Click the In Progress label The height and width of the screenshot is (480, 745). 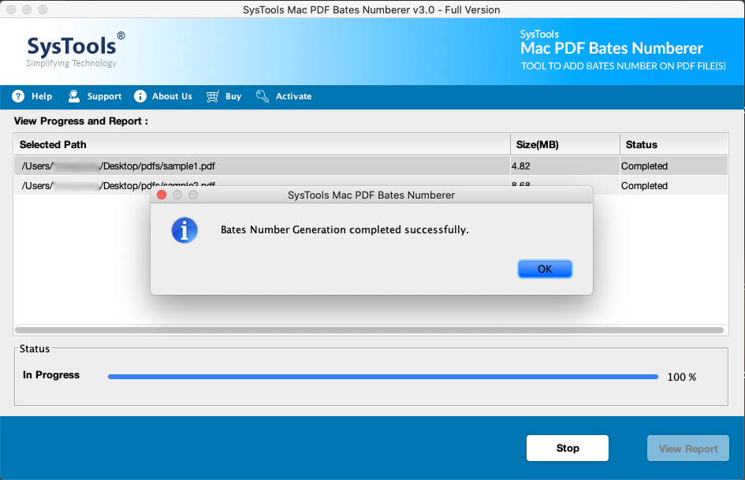51,375
